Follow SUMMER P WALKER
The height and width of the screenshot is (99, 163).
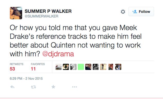pyautogui.click(x=141, y=12)
